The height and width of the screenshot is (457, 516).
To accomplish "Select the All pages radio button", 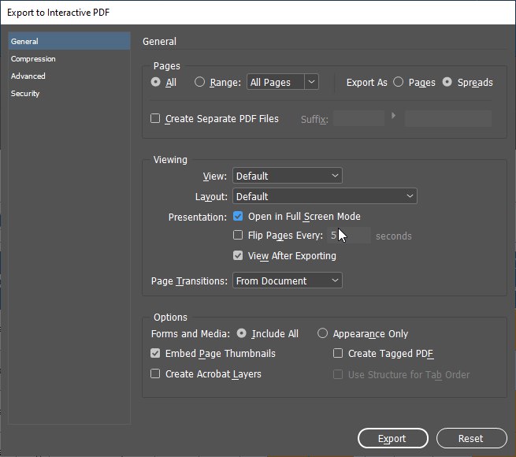I will (156, 82).
